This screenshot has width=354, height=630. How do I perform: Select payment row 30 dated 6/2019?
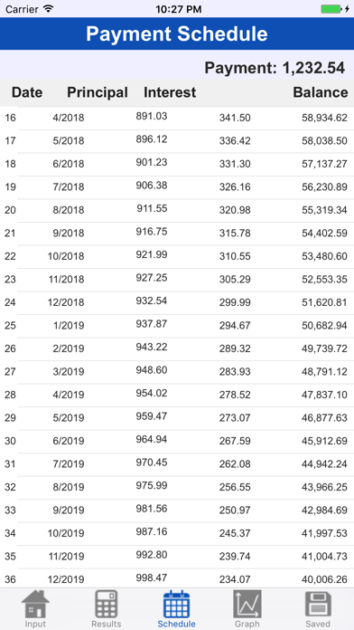tap(177, 441)
